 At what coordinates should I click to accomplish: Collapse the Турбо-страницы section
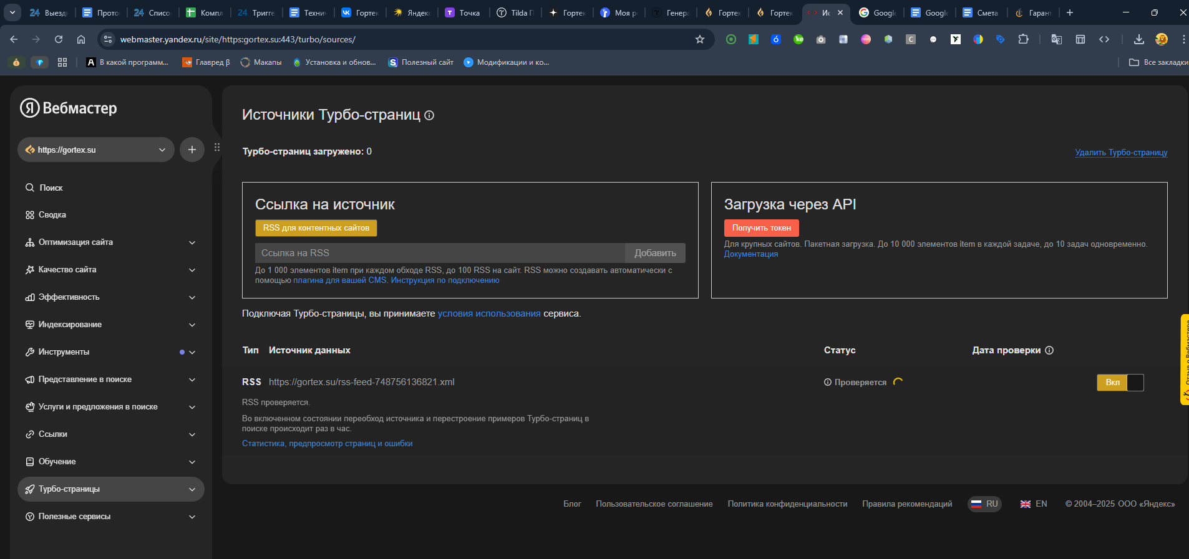coord(111,489)
